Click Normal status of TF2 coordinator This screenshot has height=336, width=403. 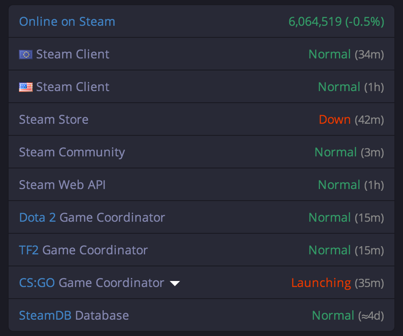tap(329, 250)
